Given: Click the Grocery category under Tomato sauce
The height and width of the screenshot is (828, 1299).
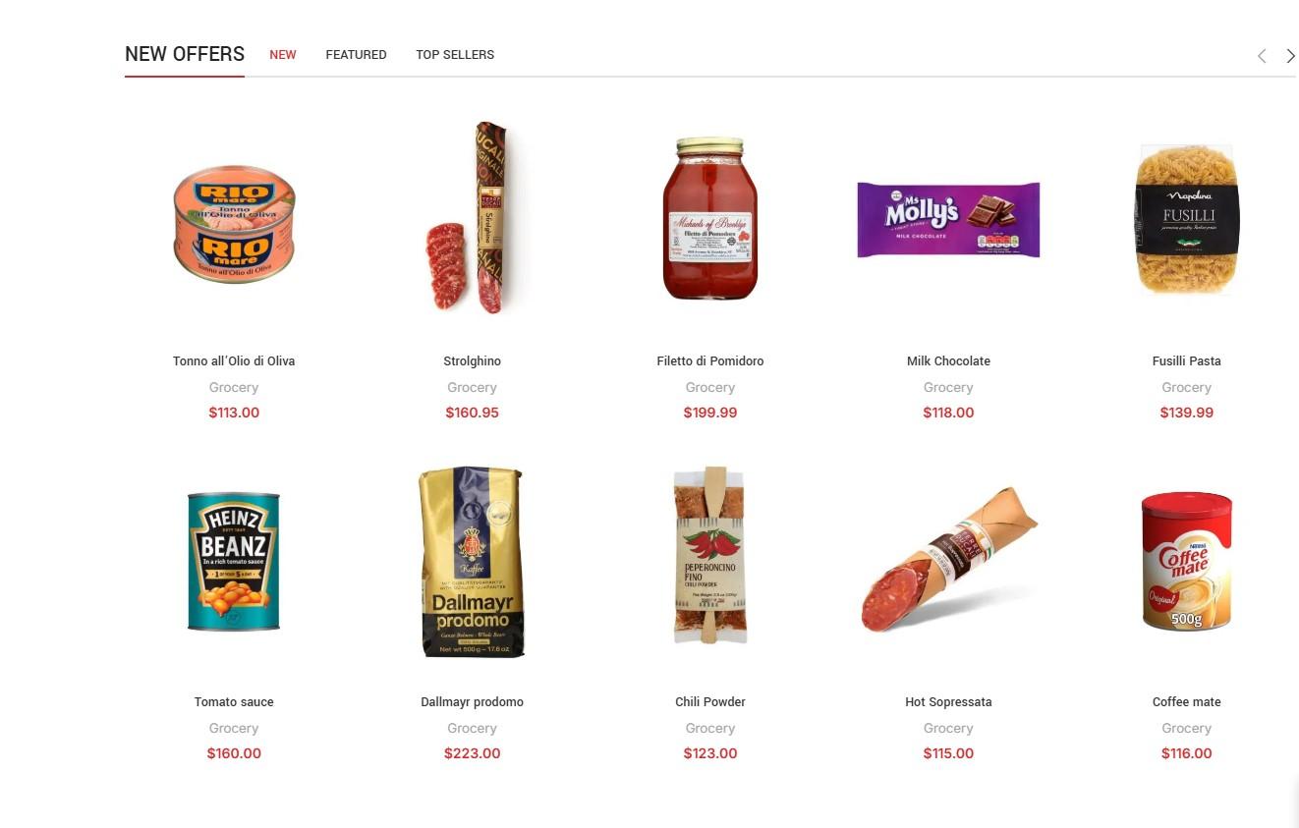Looking at the screenshot, I should coord(234,729).
